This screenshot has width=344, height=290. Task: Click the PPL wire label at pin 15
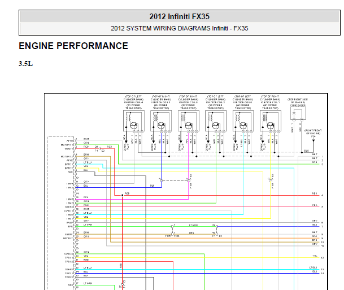pos(86,197)
